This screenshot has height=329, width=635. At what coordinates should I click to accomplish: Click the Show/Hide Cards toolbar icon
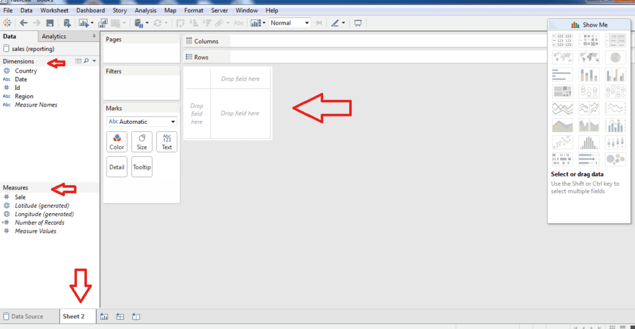coord(255,23)
